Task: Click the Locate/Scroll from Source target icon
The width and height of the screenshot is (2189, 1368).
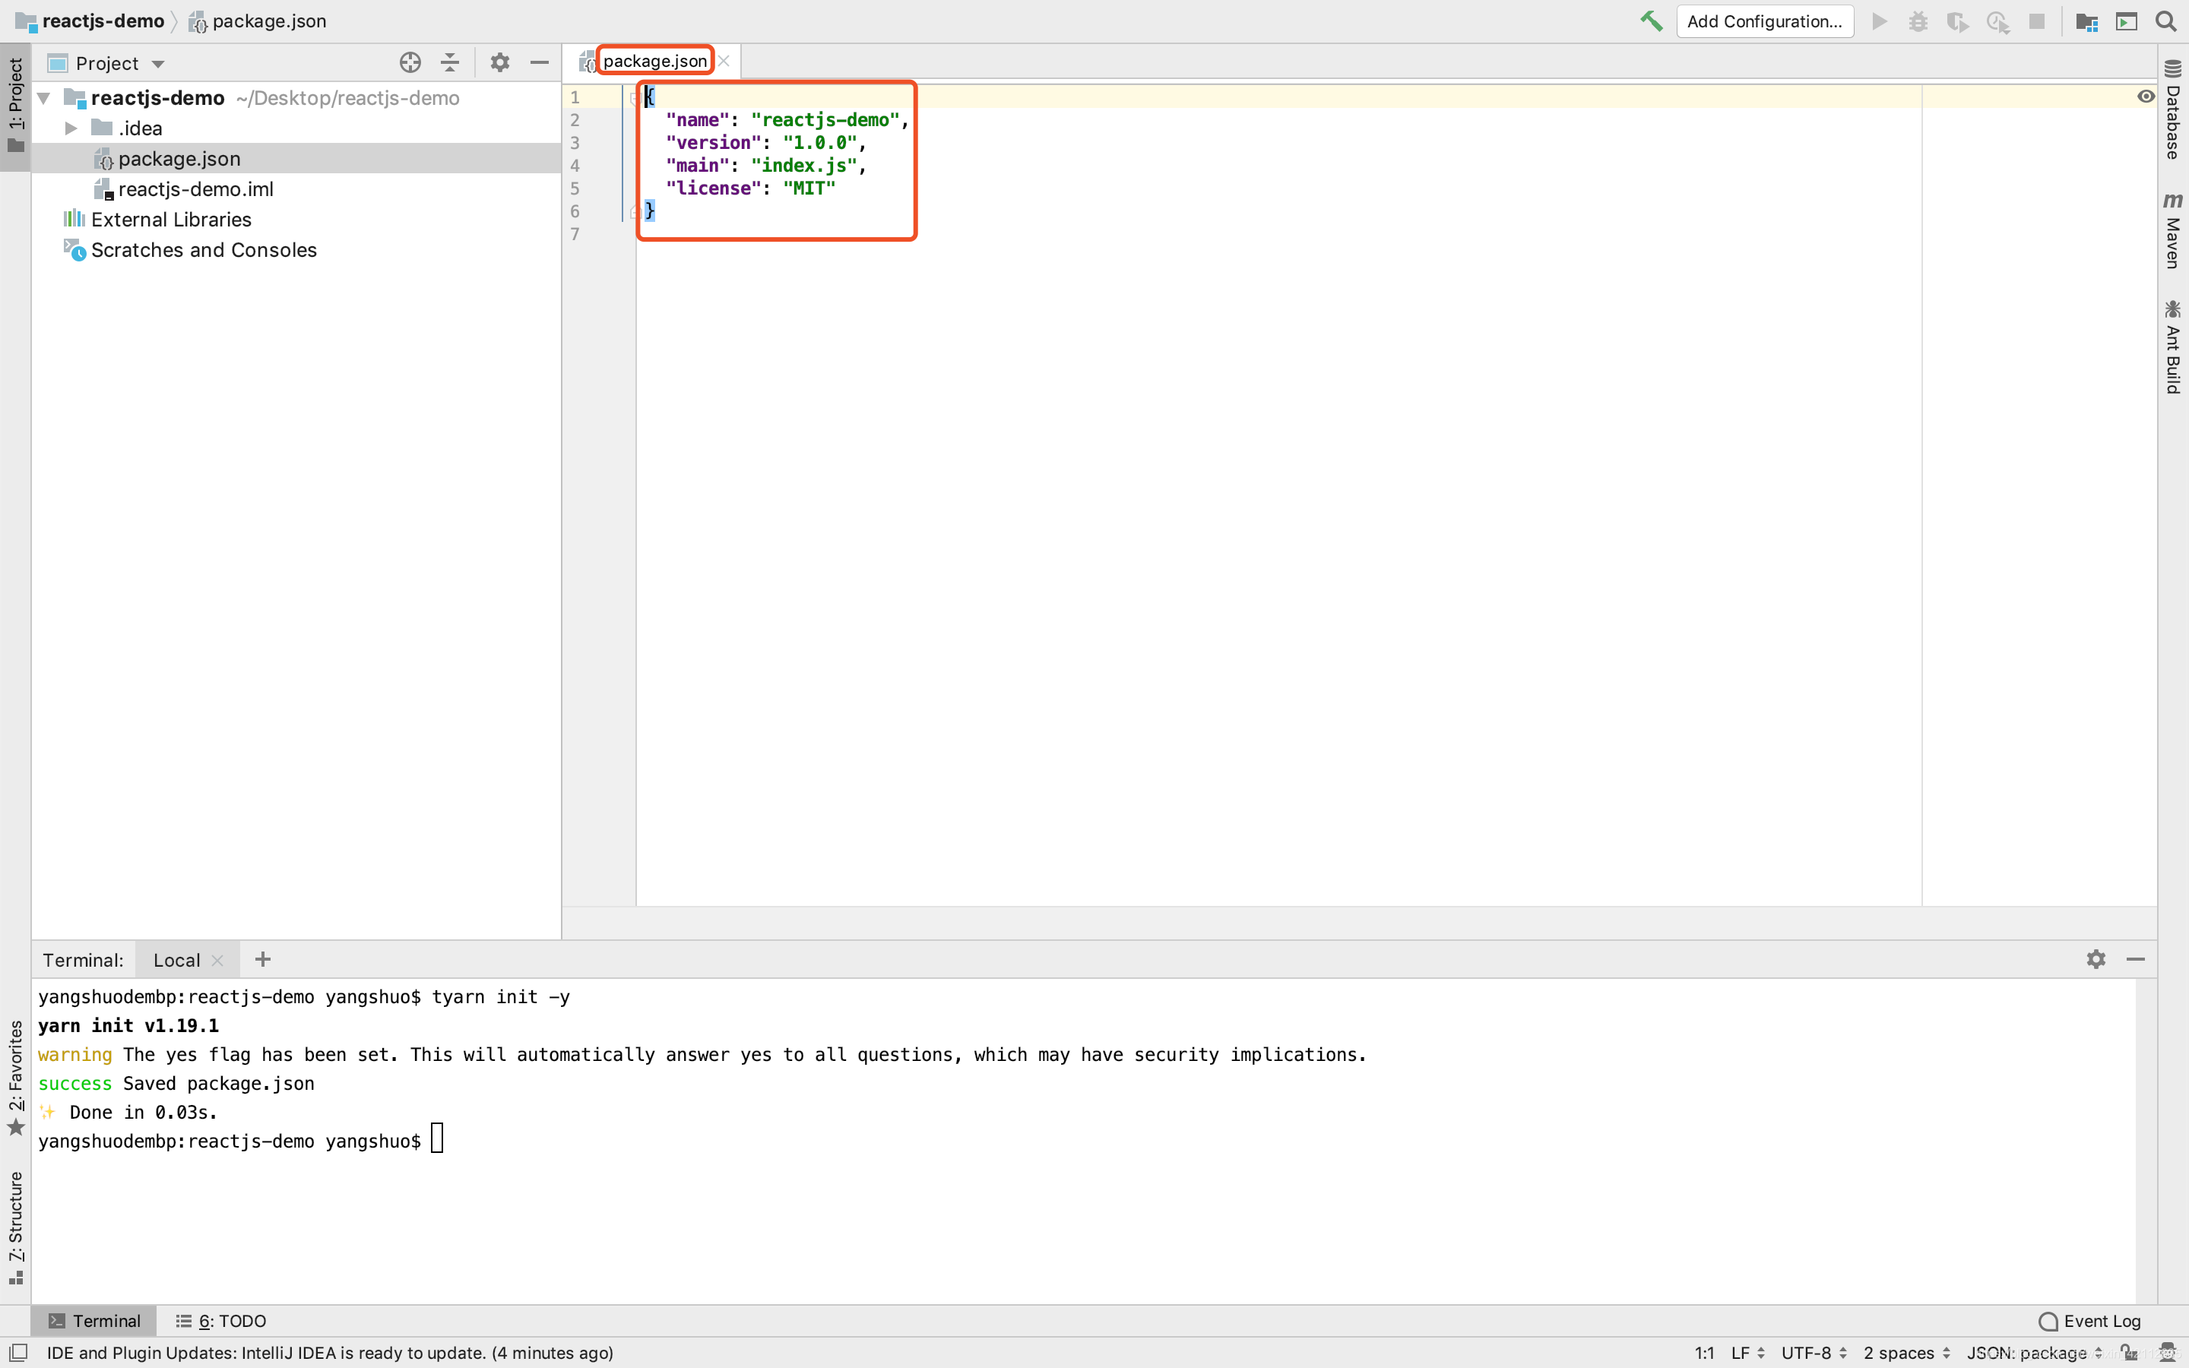Action: (x=410, y=62)
